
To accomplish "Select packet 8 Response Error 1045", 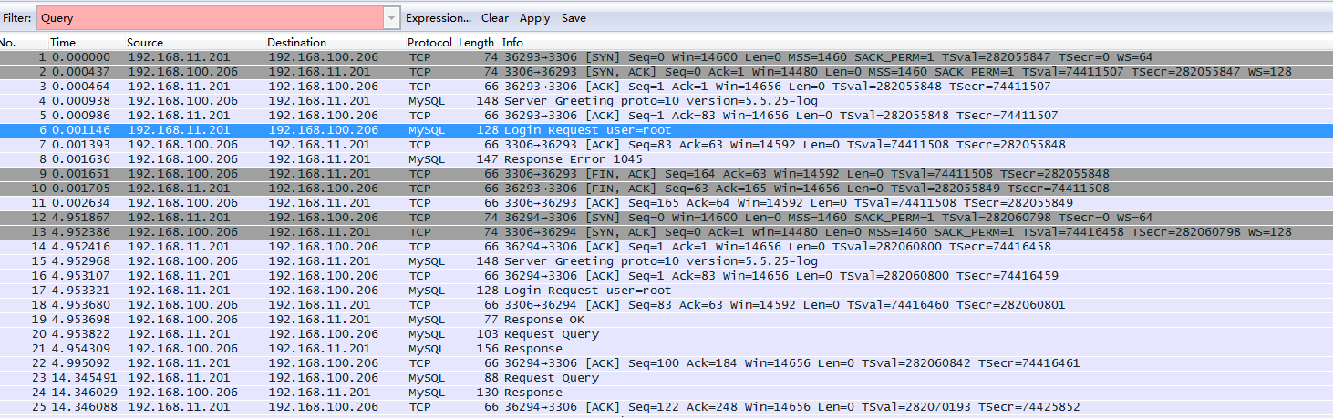I will tap(666, 159).
